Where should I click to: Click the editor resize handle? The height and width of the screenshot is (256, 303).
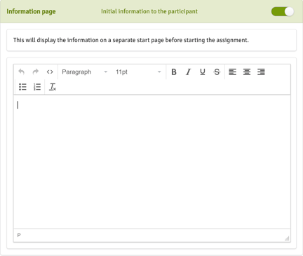[x=287, y=238]
